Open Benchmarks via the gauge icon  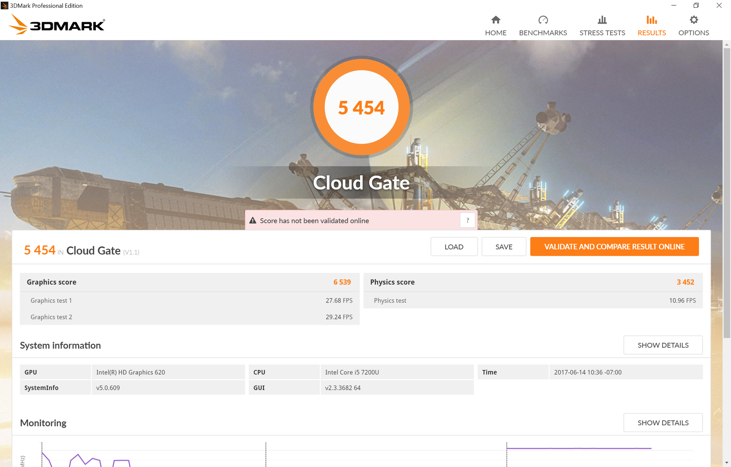(543, 20)
